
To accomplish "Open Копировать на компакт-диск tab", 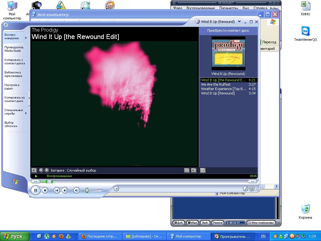I will (x=14, y=99).
